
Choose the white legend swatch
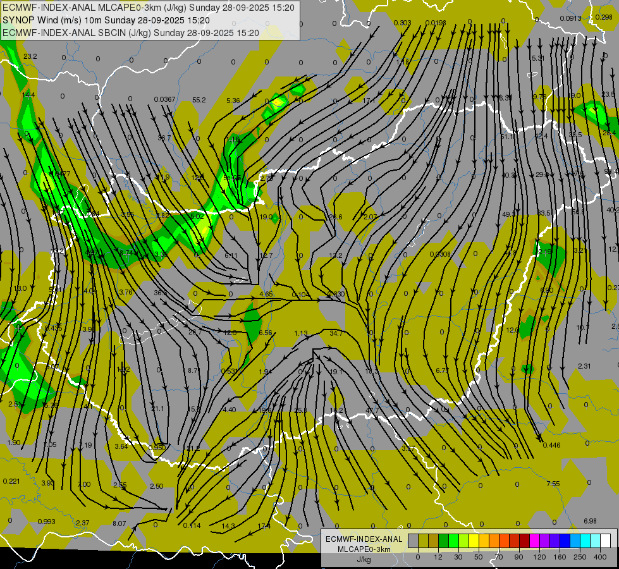tap(605, 541)
